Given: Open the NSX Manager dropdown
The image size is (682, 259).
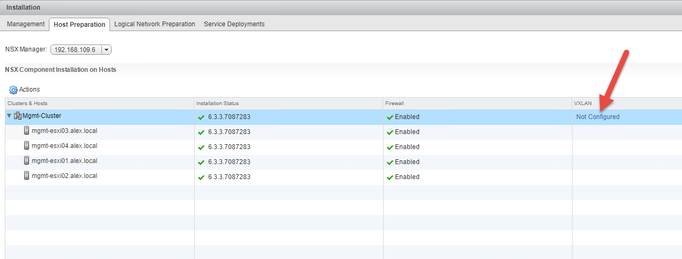Looking at the screenshot, I should (x=106, y=50).
